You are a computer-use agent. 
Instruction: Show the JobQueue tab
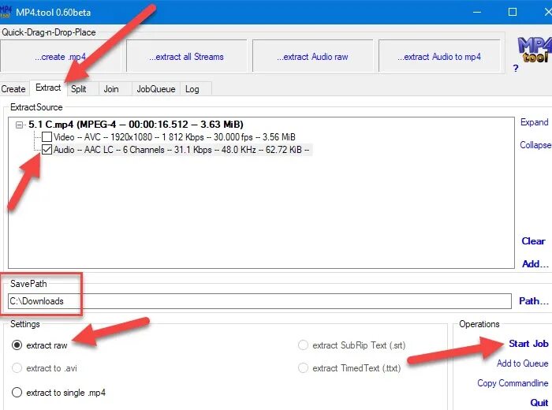pos(156,89)
